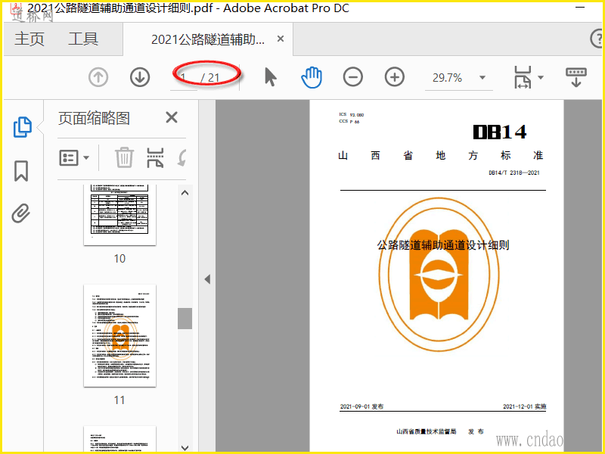Click the thumbnail scrollbar down arrow
605x454 pixels.
pyautogui.click(x=185, y=447)
